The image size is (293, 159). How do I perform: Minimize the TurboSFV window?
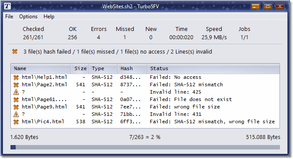point(256,7)
